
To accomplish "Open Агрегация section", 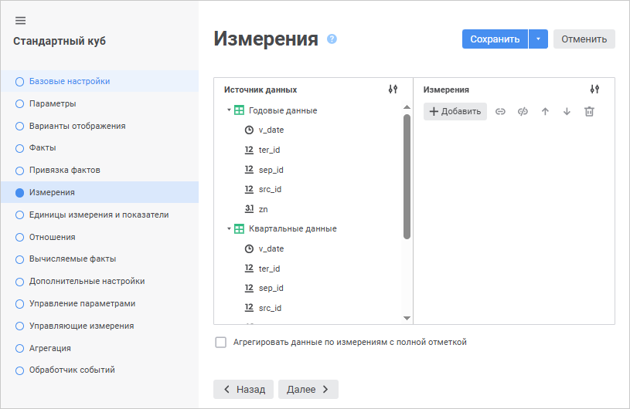I will point(49,348).
